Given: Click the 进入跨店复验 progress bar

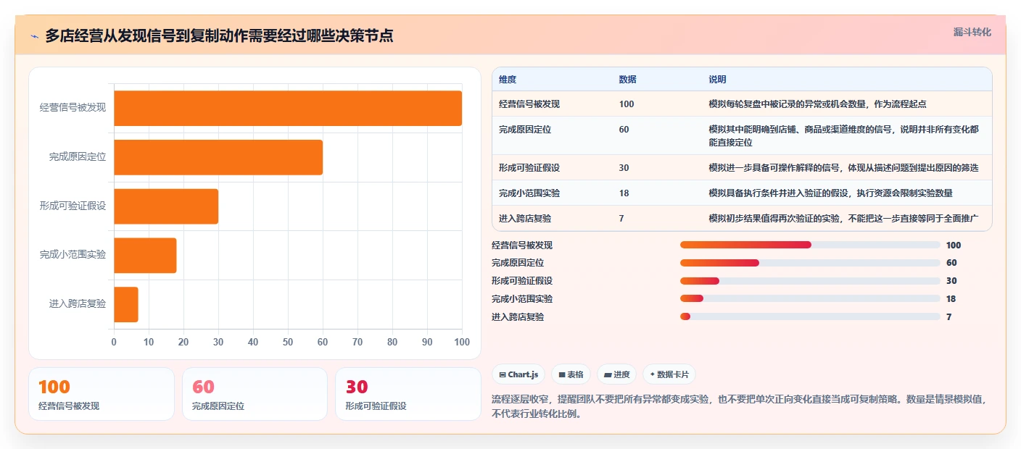Looking at the screenshot, I should 810,316.
